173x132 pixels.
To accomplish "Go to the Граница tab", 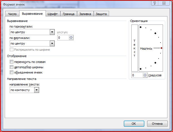I will click(x=68, y=14).
